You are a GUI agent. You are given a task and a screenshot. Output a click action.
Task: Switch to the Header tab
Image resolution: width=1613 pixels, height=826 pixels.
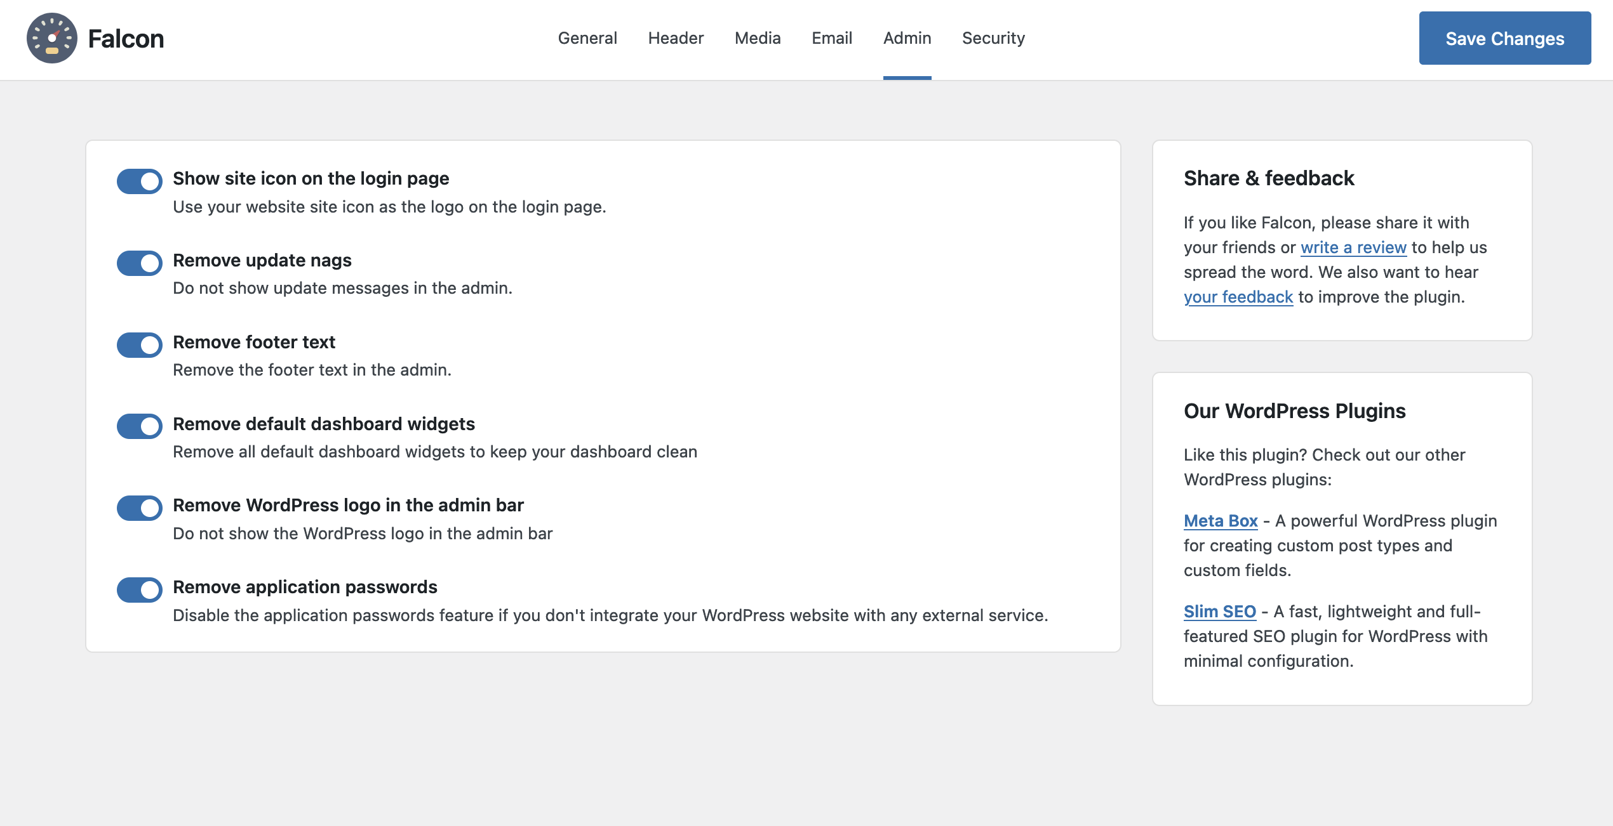pos(676,38)
